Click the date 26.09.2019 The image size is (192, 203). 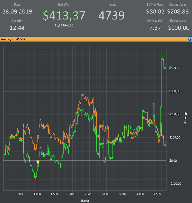point(17,12)
